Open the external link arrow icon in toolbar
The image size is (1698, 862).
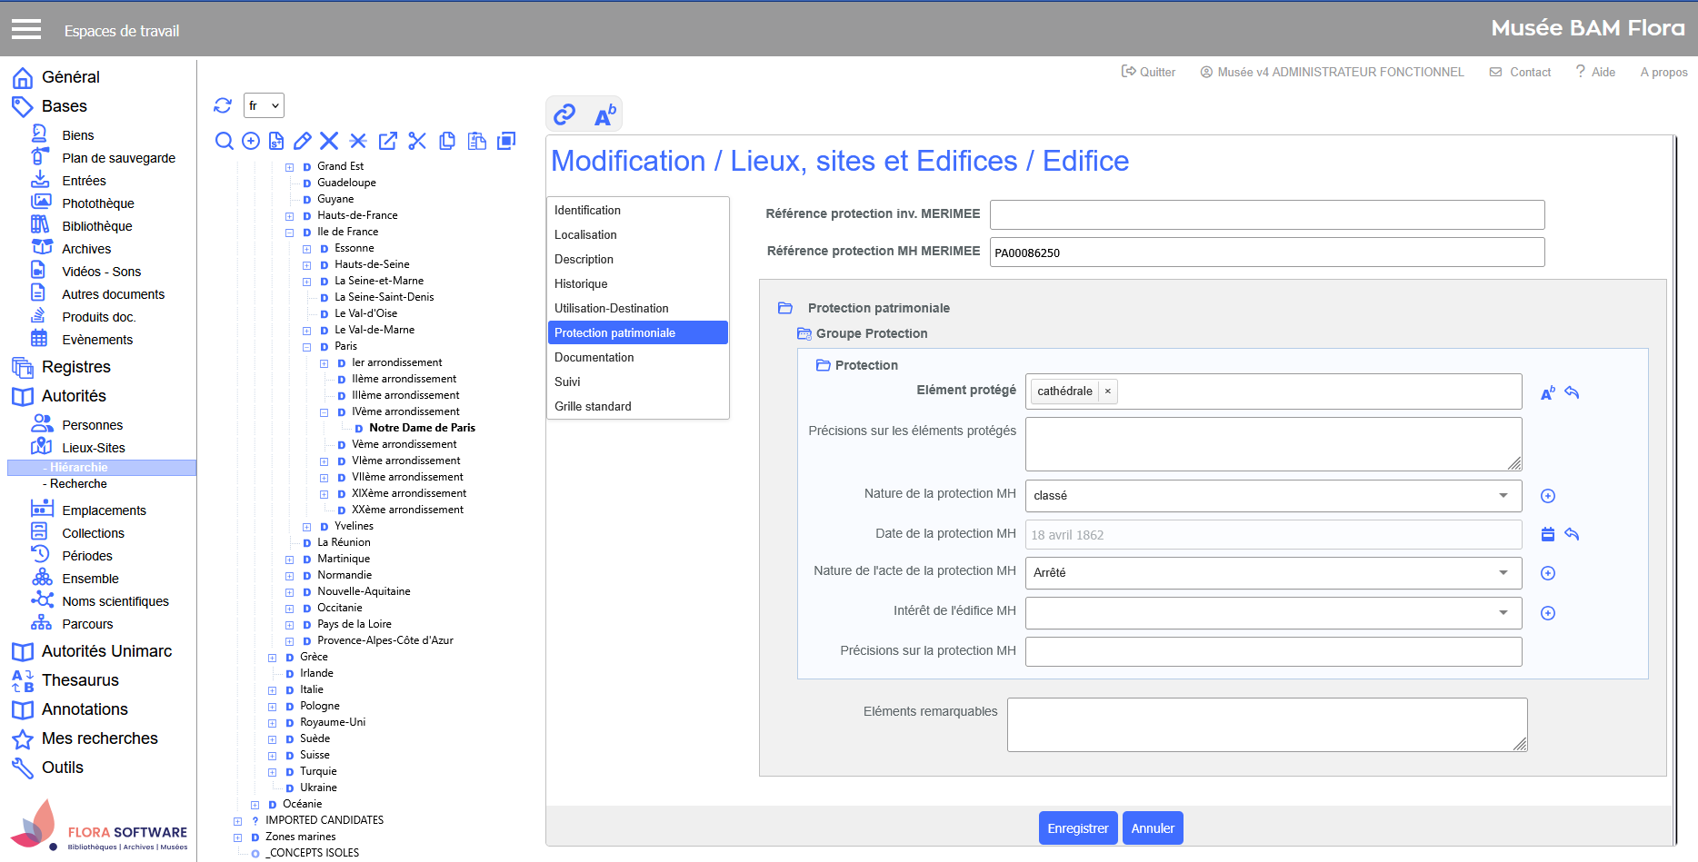coord(388,141)
